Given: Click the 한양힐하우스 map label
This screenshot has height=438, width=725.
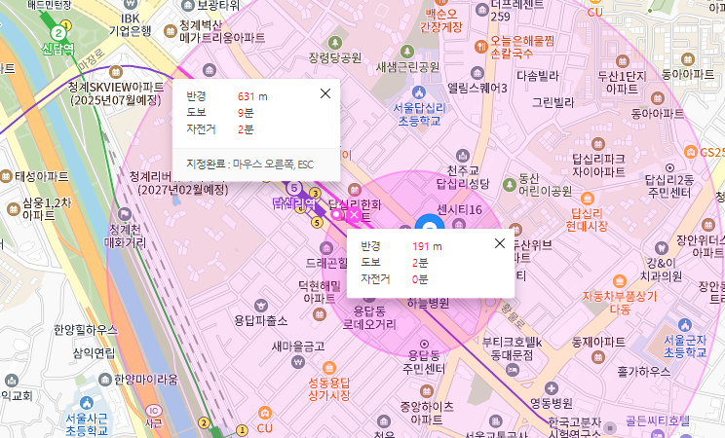Looking at the screenshot, I should (86, 330).
